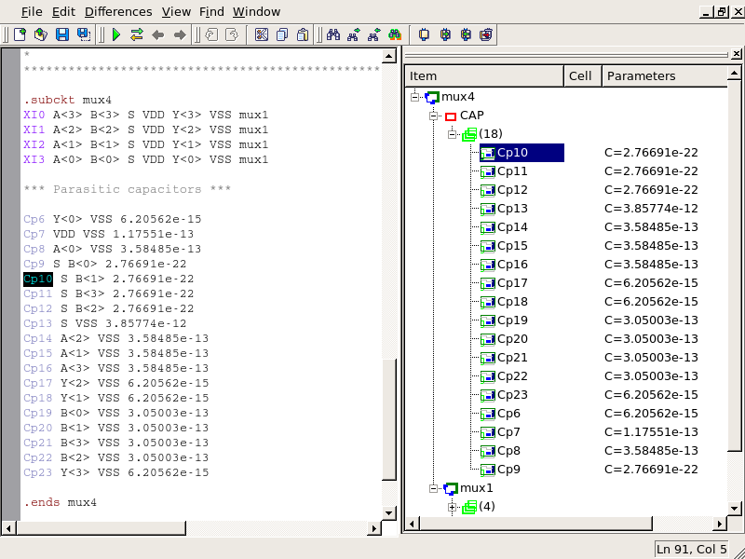The height and width of the screenshot is (559, 745).
Task: Click the Parameters column header
Action: (641, 76)
